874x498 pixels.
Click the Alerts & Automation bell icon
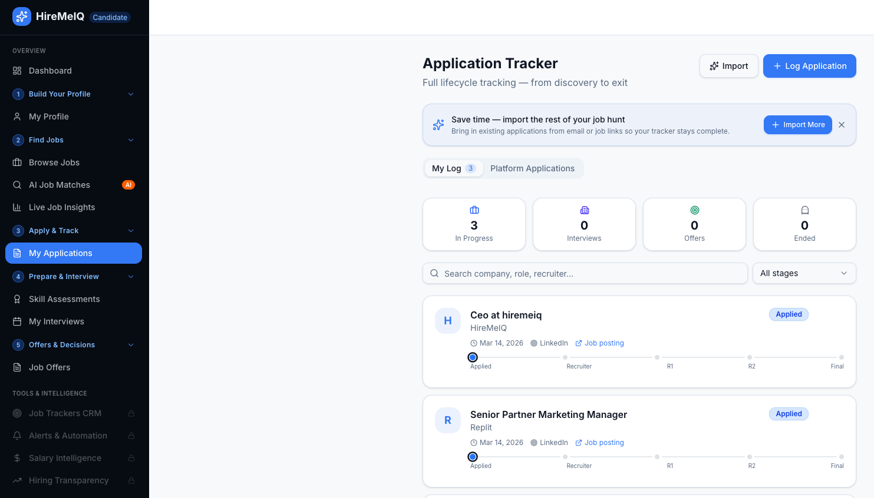click(17, 436)
